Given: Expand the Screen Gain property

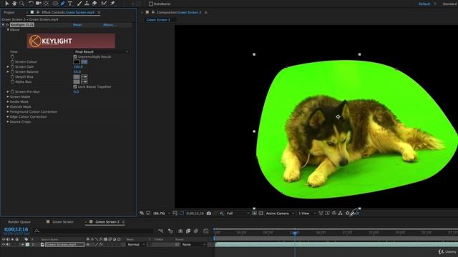Looking at the screenshot, I should [8, 66].
